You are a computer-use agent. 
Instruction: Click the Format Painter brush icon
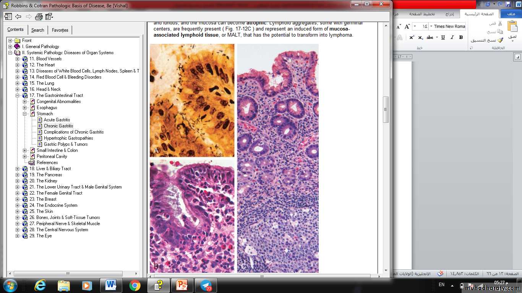click(500, 40)
